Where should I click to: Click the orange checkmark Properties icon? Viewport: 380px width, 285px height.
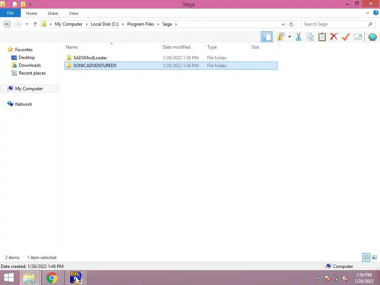point(345,37)
